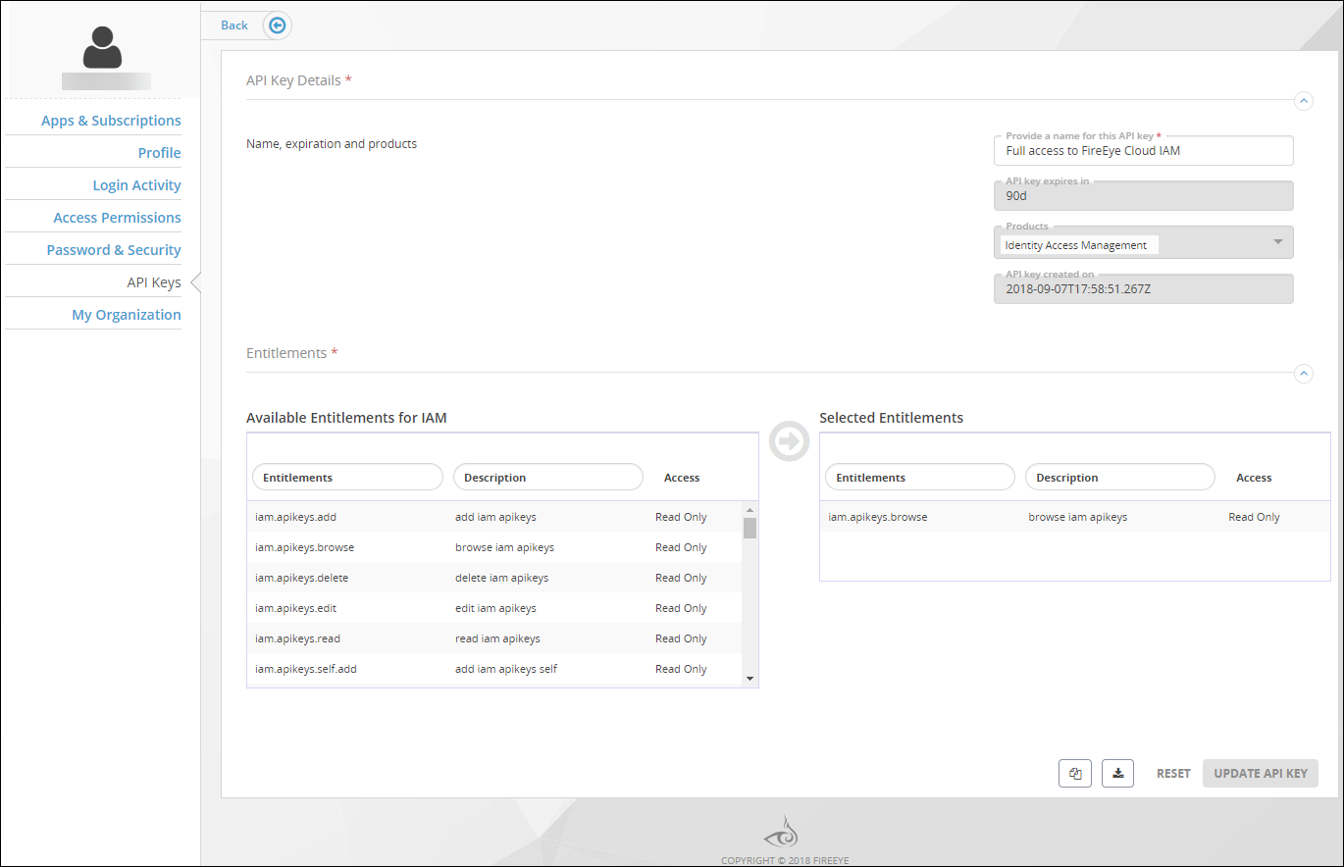Click the download API key icon

click(1118, 773)
